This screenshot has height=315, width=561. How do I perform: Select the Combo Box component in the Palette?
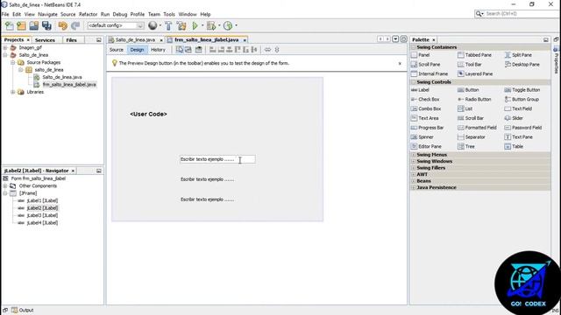[x=426, y=108]
